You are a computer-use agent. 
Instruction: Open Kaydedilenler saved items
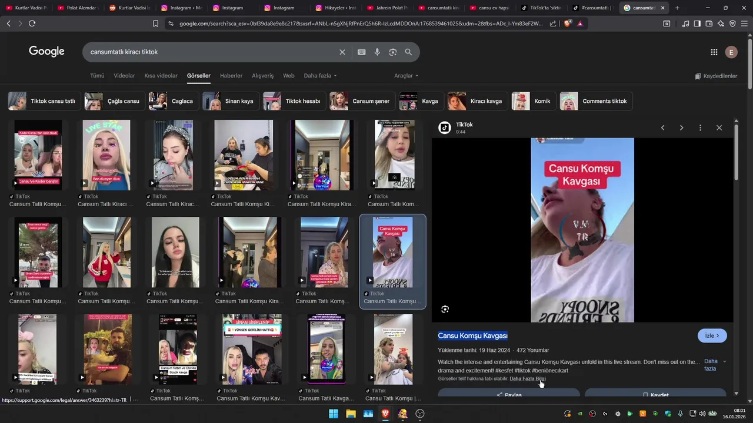(716, 76)
